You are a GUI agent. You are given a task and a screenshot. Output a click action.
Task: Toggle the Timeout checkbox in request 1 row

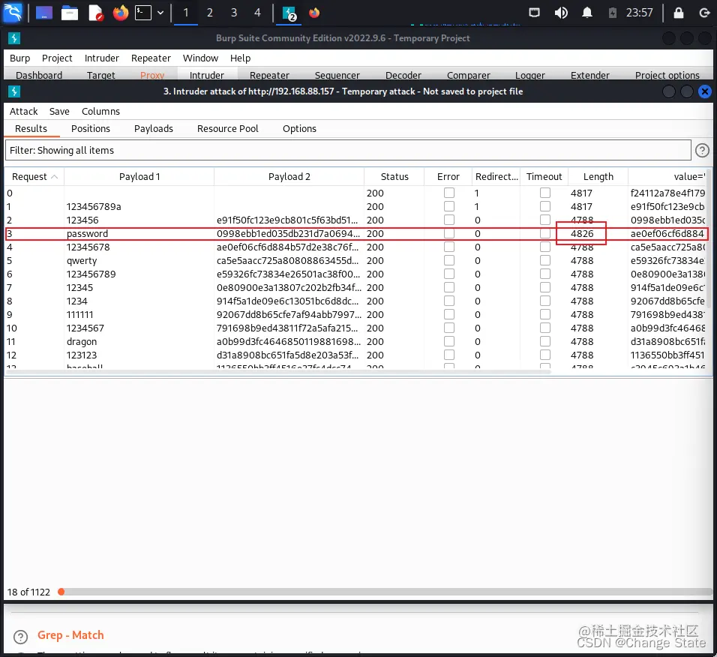544,207
